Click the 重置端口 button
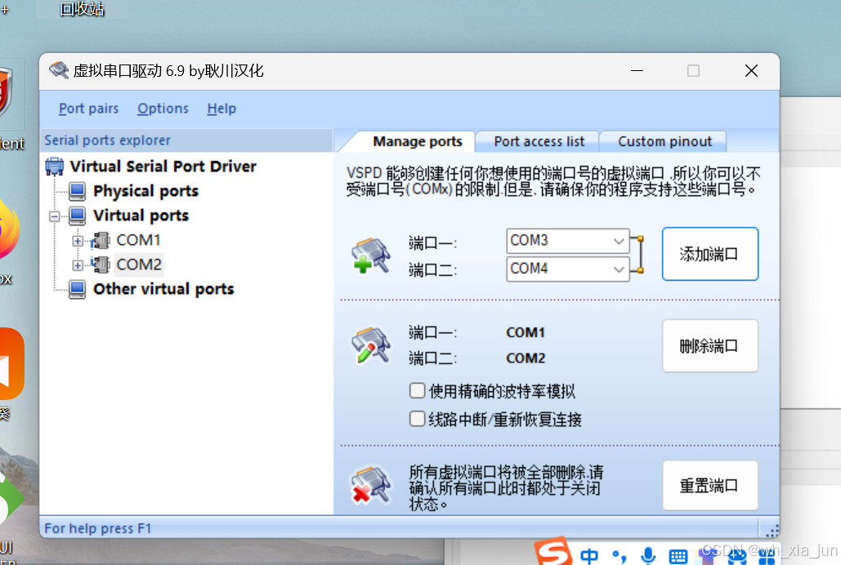This screenshot has height=565, width=841. click(709, 486)
